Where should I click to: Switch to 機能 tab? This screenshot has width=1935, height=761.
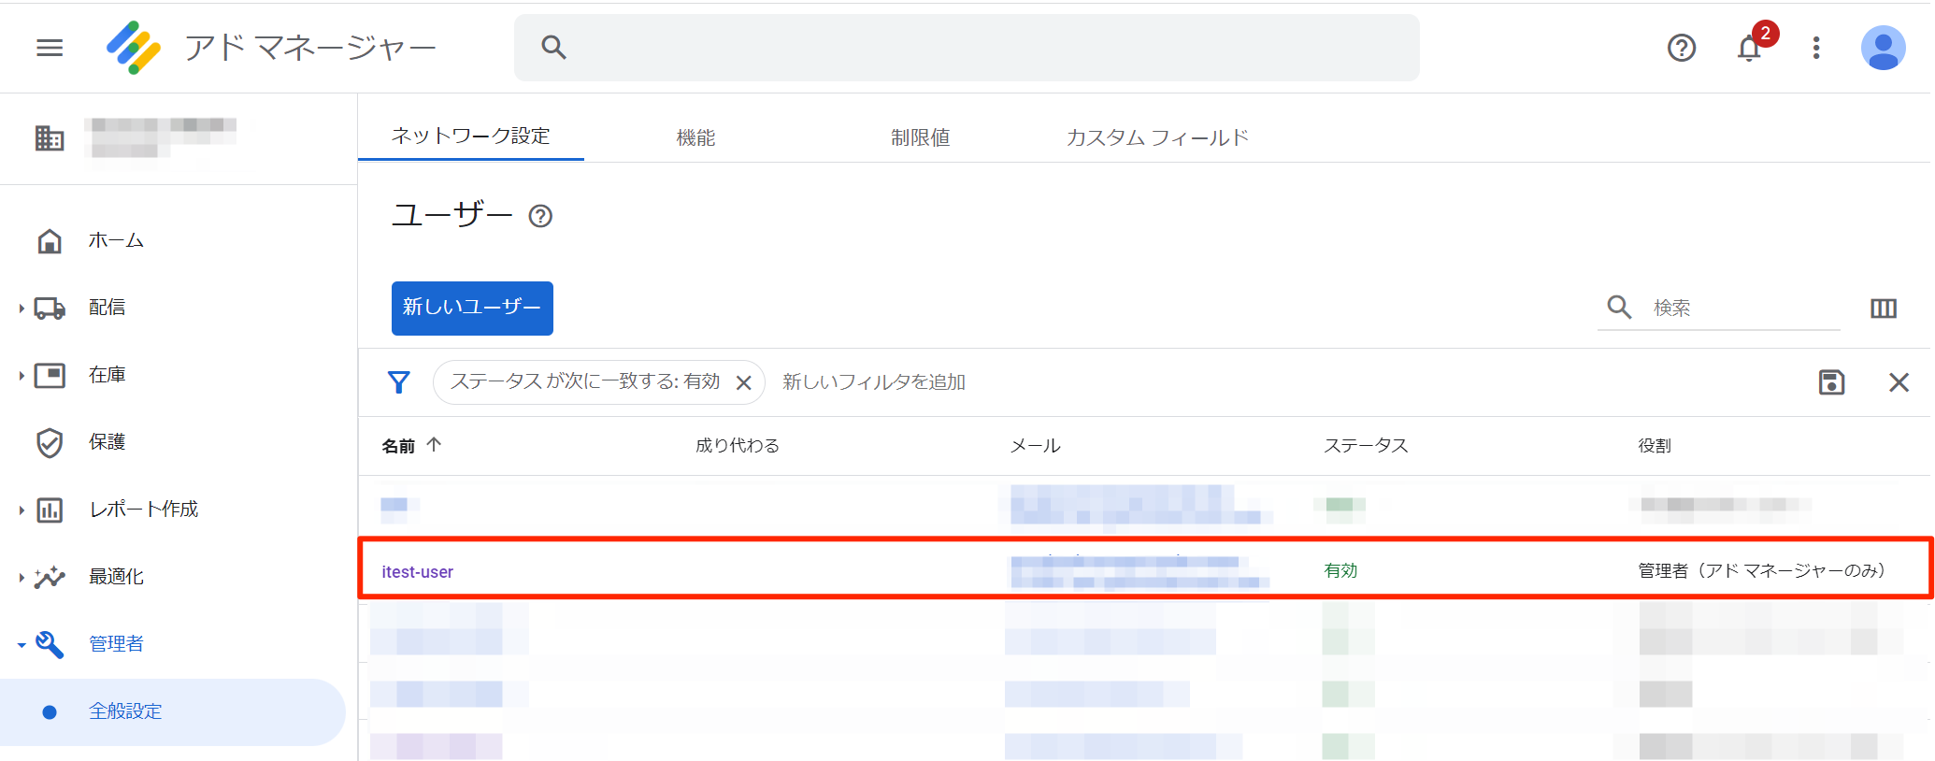click(x=695, y=137)
